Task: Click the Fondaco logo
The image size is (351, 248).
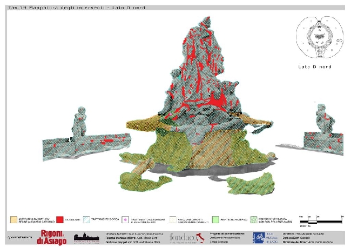Action: click(x=186, y=237)
